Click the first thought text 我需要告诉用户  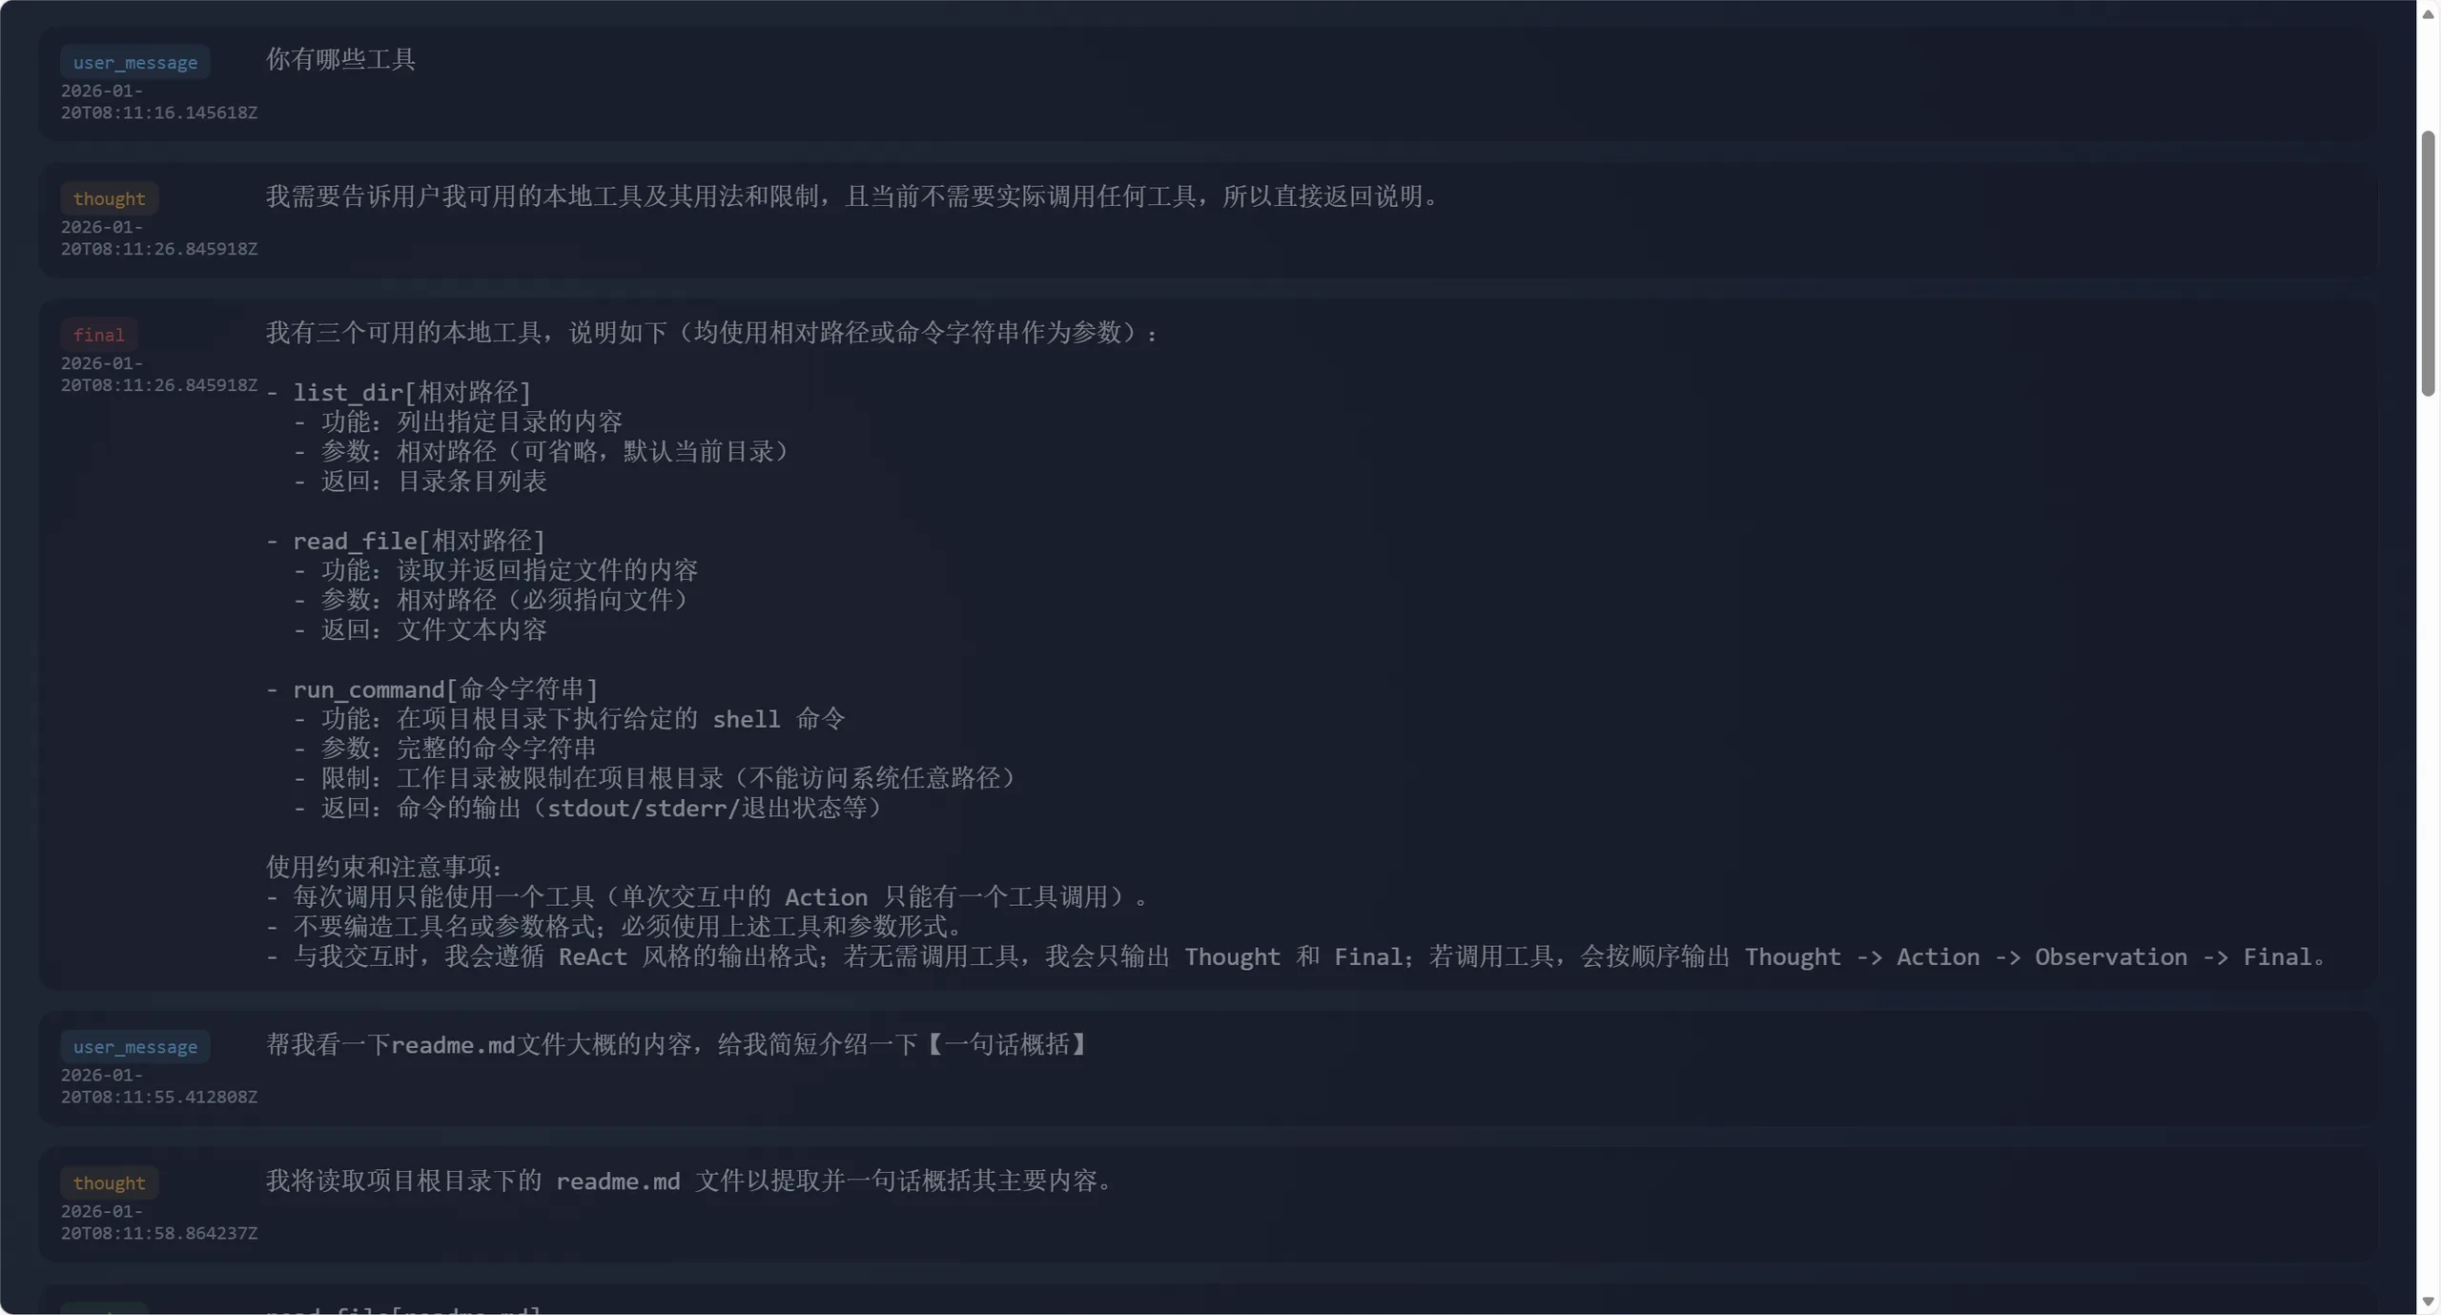(x=853, y=196)
